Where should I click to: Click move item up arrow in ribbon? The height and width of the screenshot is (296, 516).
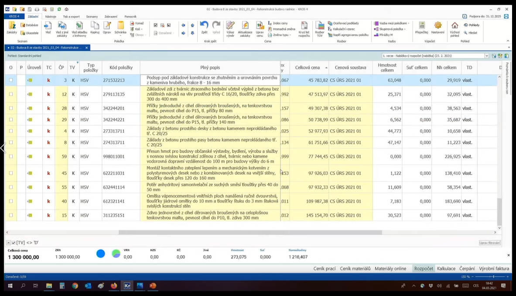[192, 25]
